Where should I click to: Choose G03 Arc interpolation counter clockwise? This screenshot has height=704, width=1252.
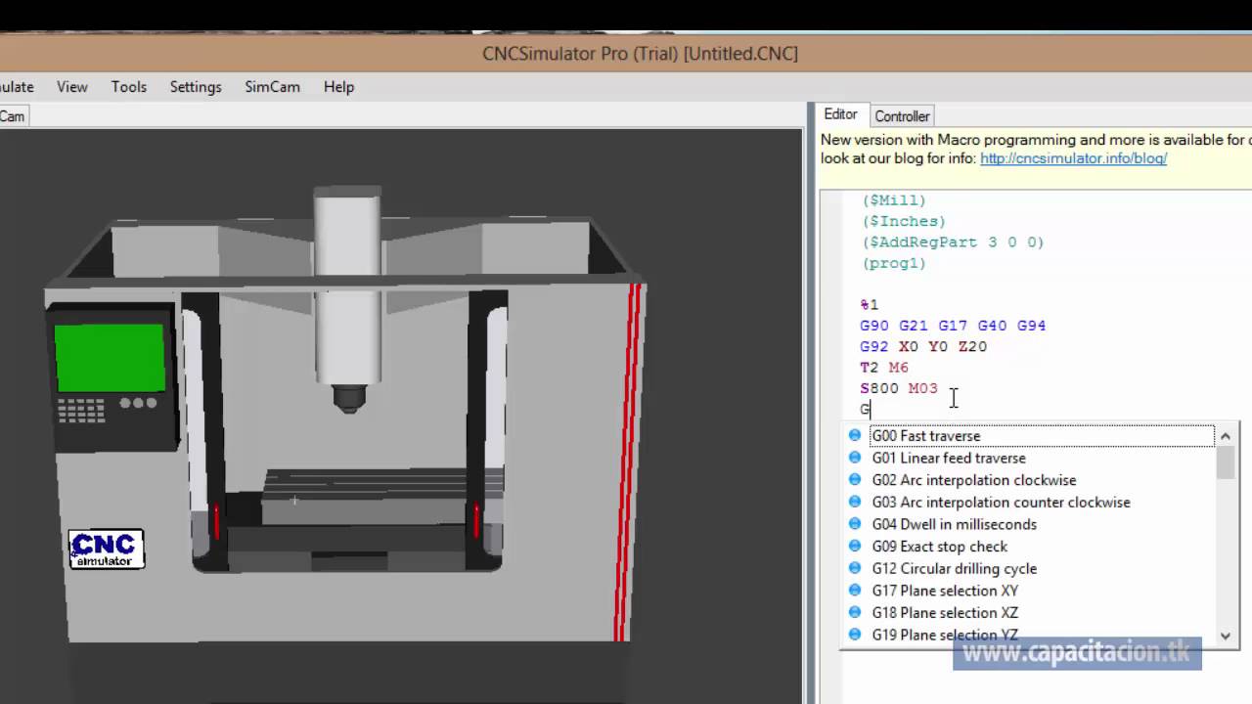coord(1001,502)
